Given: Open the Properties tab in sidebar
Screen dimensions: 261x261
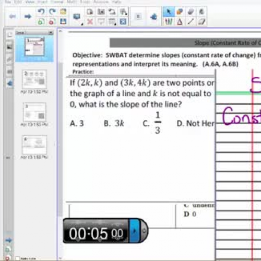Looking at the screenshot, I should coord(9,72).
